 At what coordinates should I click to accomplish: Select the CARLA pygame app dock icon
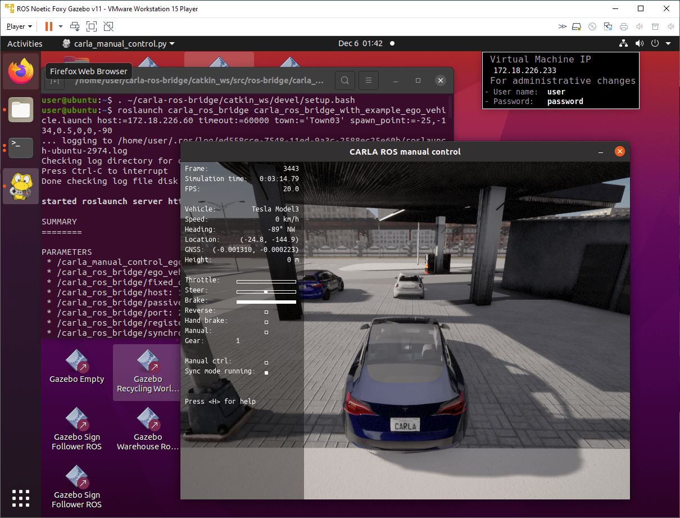(x=21, y=186)
